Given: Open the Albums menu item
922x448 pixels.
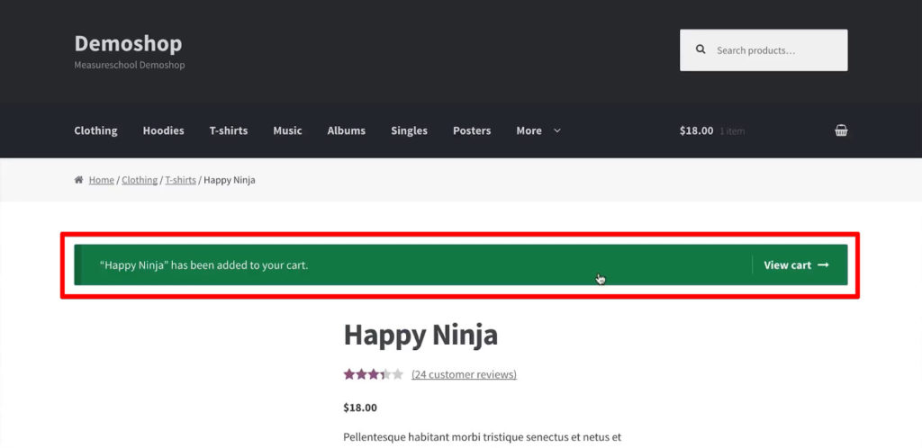Looking at the screenshot, I should (x=347, y=130).
